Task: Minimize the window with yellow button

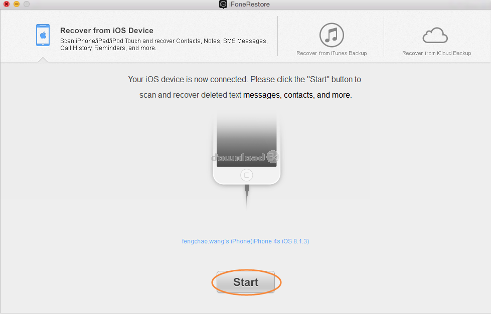Action: tap(17, 4)
